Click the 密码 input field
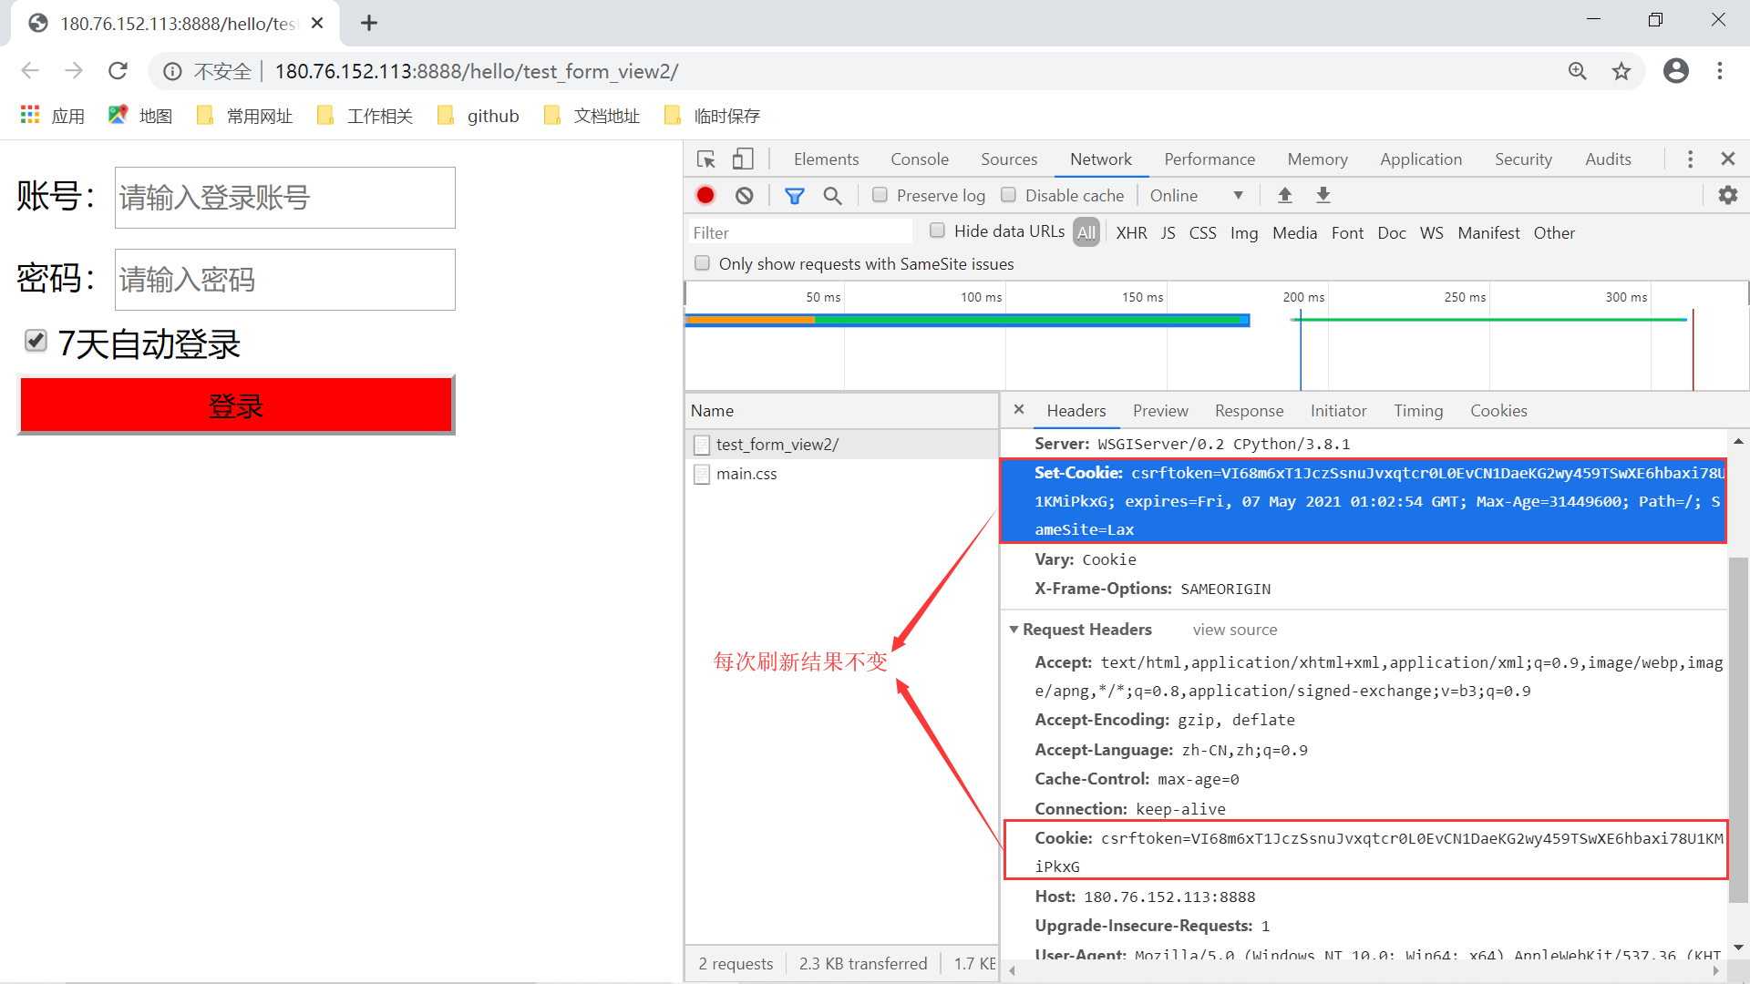Screen dimensions: 1750x984 284,280
